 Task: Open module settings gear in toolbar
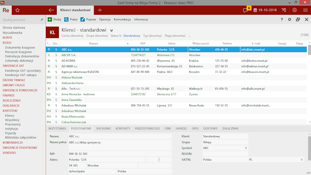[x=290, y=19]
